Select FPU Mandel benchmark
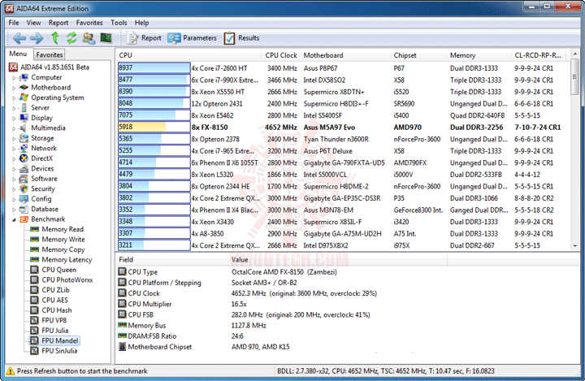585x381 pixels. [x=59, y=340]
